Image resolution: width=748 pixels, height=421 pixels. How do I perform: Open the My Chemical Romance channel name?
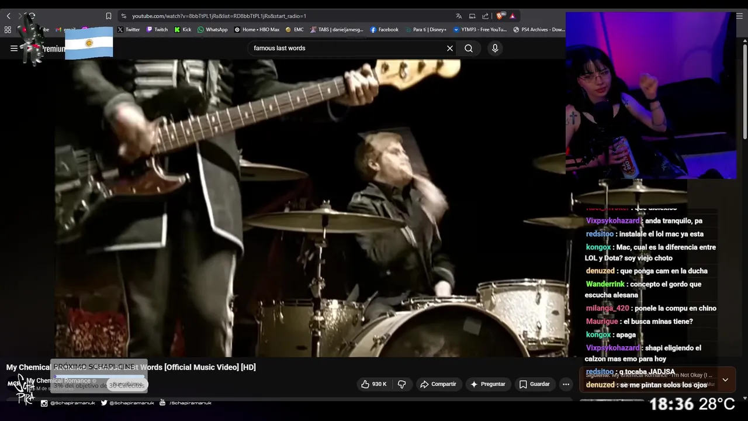click(58, 381)
